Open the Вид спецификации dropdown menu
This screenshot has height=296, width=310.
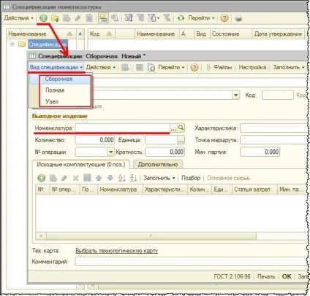(56, 67)
